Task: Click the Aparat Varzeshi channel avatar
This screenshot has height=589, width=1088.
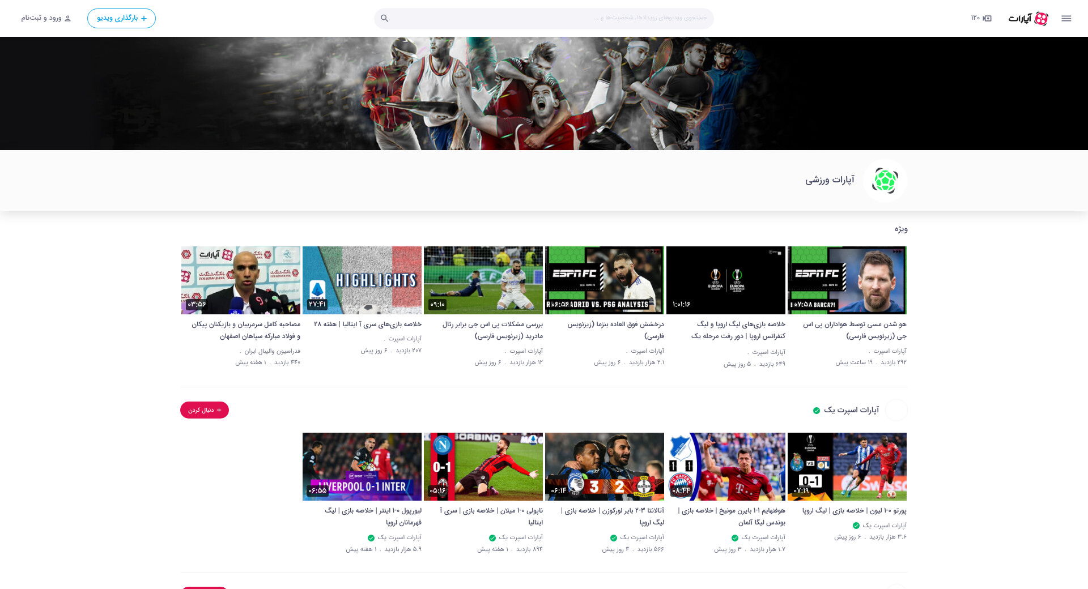Action: coord(885,181)
